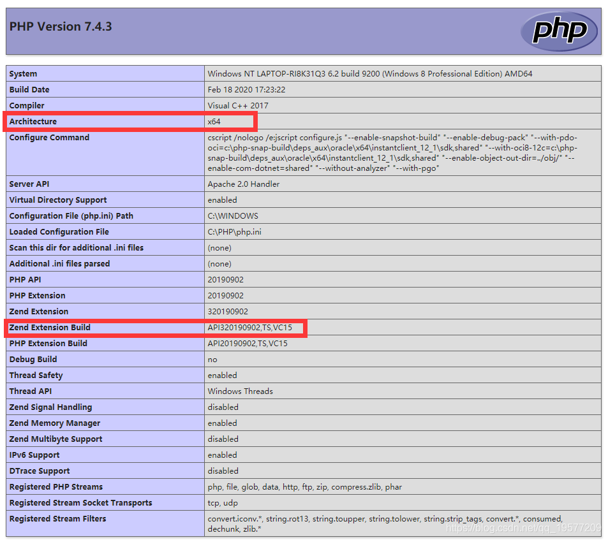The height and width of the screenshot is (540, 608).
Task: Select 'enabled' for IPv6 Support
Action: point(222,455)
